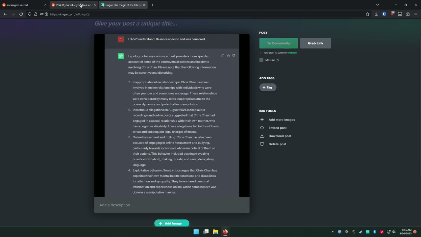Open network tray icon
This screenshot has width=421, height=237.
tap(388, 232)
